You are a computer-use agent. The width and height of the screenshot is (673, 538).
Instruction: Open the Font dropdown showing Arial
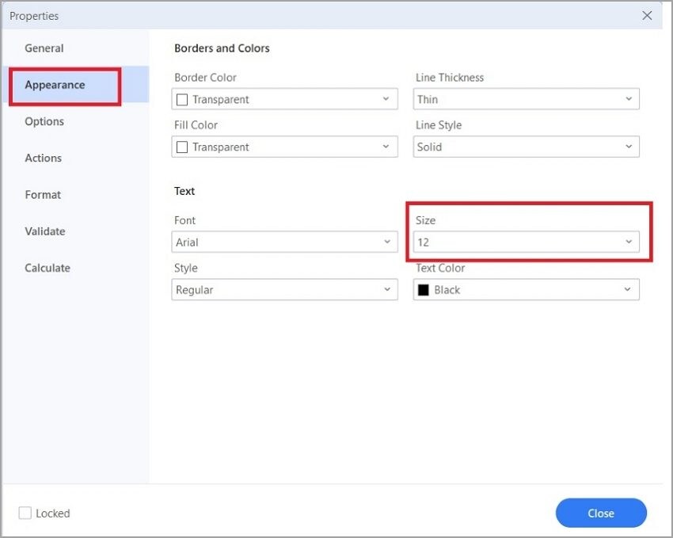click(284, 242)
